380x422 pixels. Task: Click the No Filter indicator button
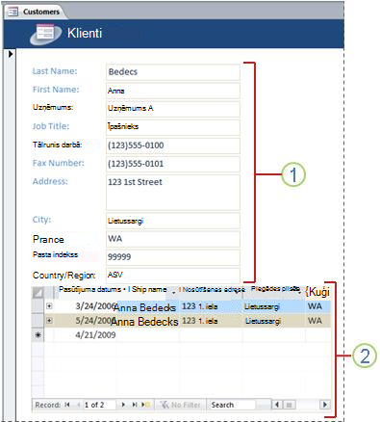point(180,405)
